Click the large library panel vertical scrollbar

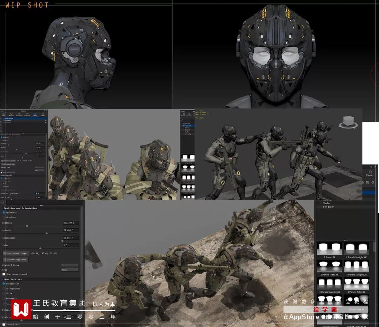(x=374, y=247)
